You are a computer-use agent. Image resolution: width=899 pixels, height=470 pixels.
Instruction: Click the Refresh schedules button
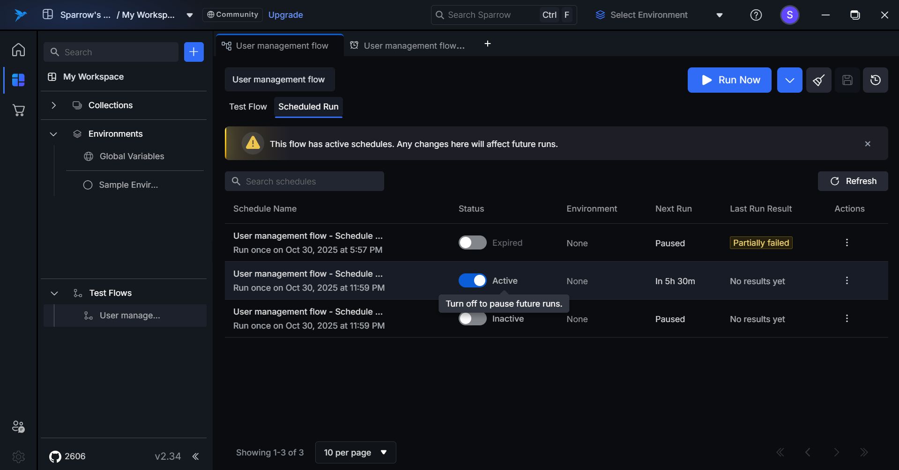(853, 181)
